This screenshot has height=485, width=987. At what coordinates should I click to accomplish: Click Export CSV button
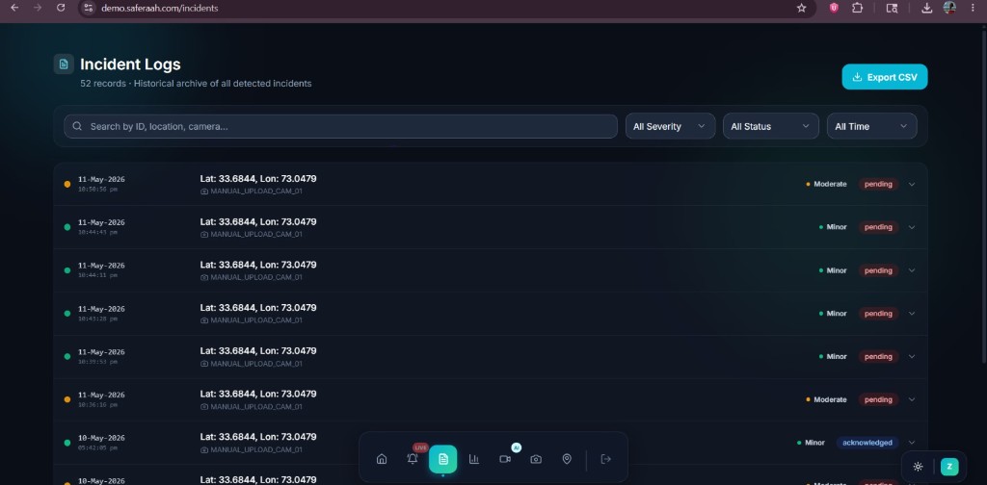point(885,77)
